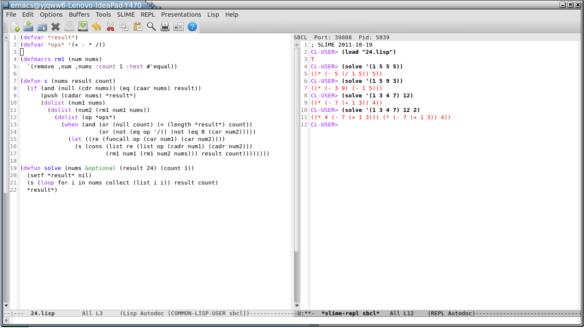
Task: Click the 'Pid: 5039' header text
Action: (374, 38)
